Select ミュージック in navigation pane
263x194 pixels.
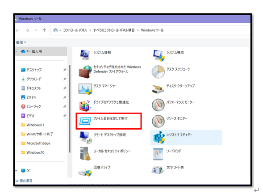click(x=34, y=106)
